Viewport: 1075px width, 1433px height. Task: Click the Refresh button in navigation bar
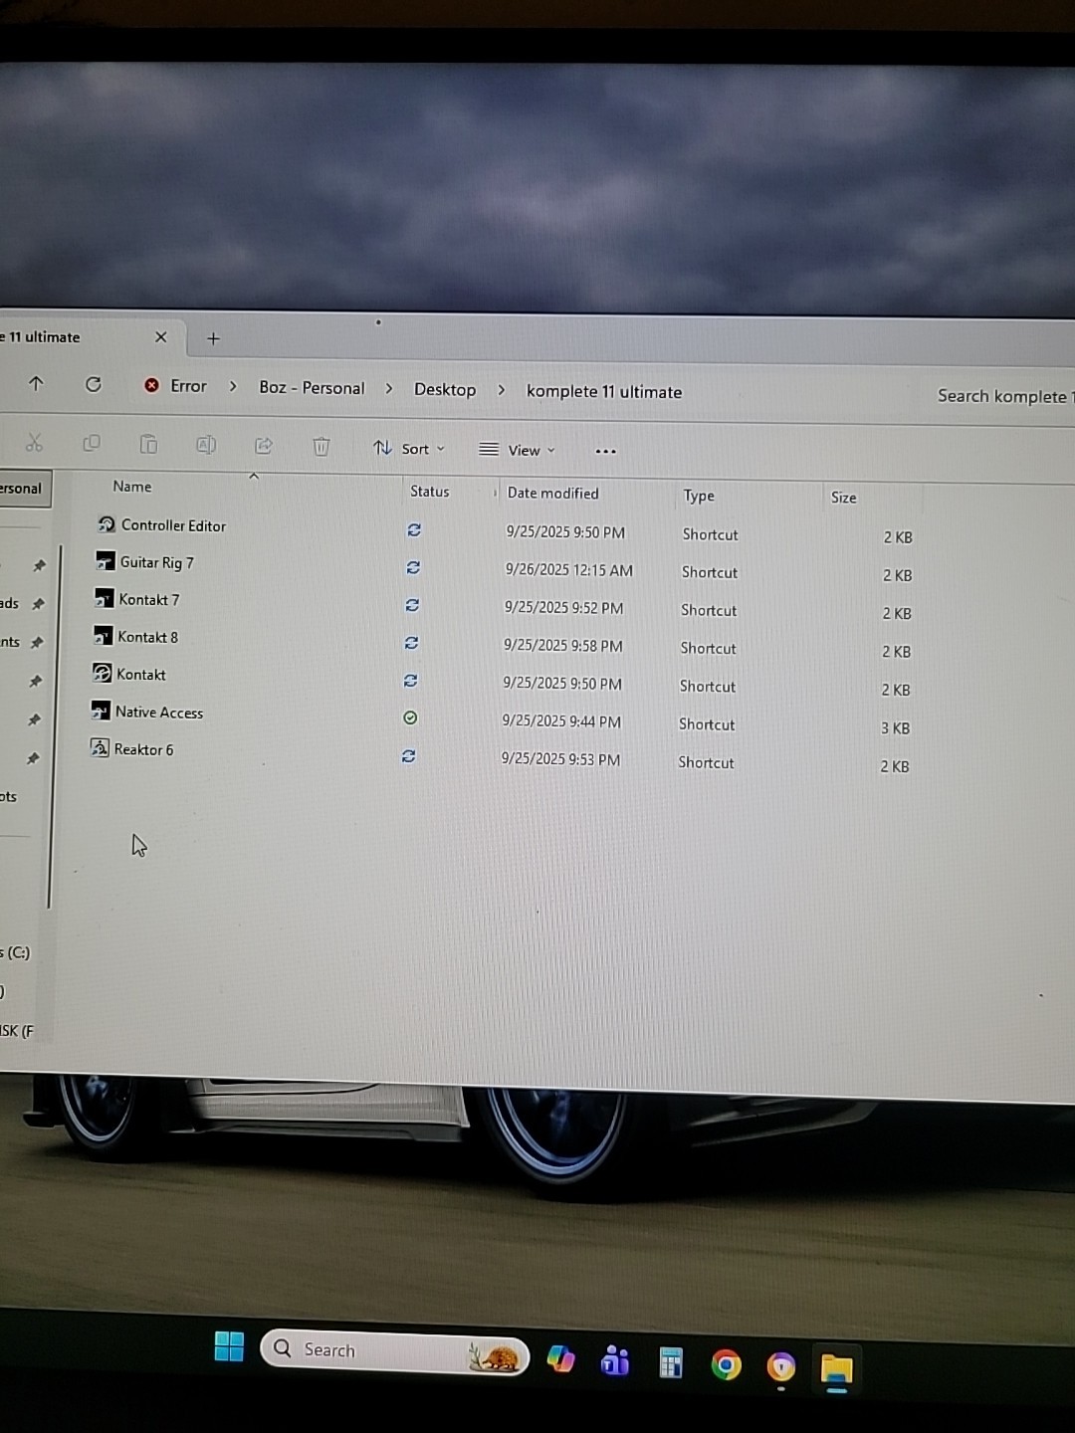click(93, 384)
